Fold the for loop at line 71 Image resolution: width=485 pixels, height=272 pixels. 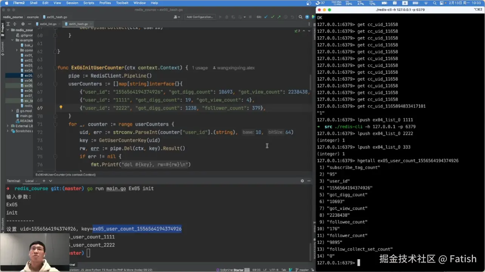(56, 124)
